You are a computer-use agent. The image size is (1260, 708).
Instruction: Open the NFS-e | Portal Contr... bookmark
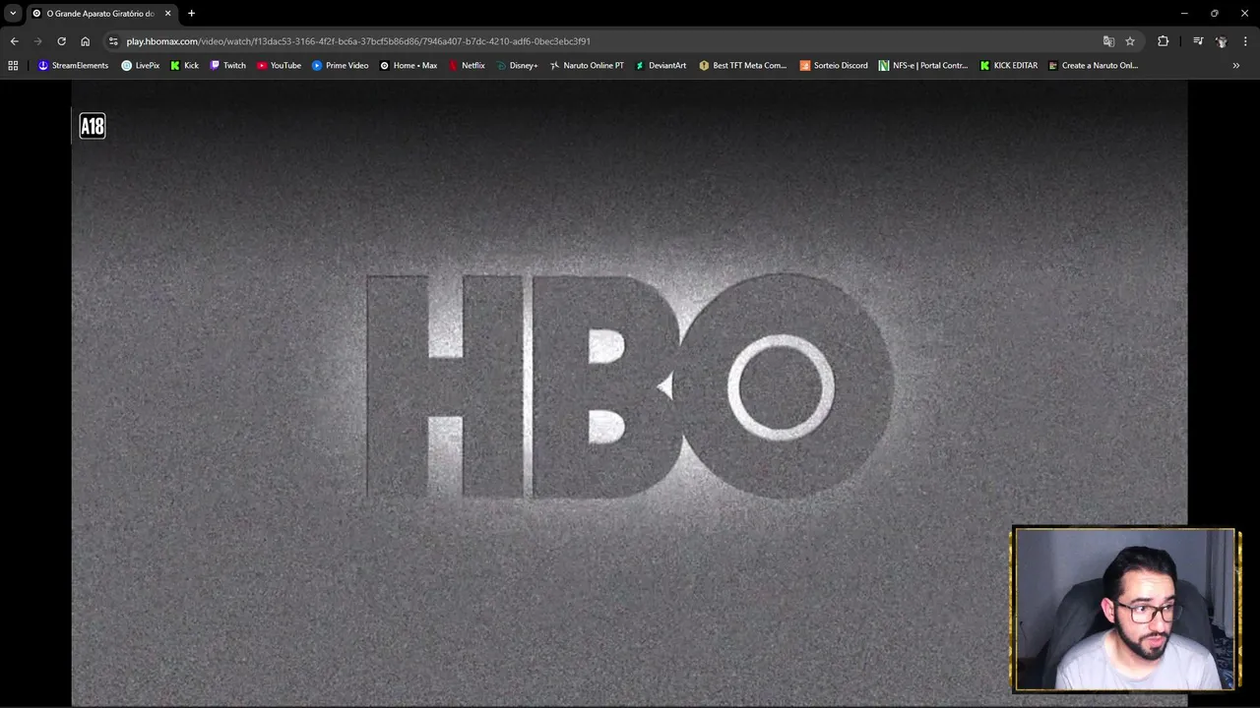923,66
